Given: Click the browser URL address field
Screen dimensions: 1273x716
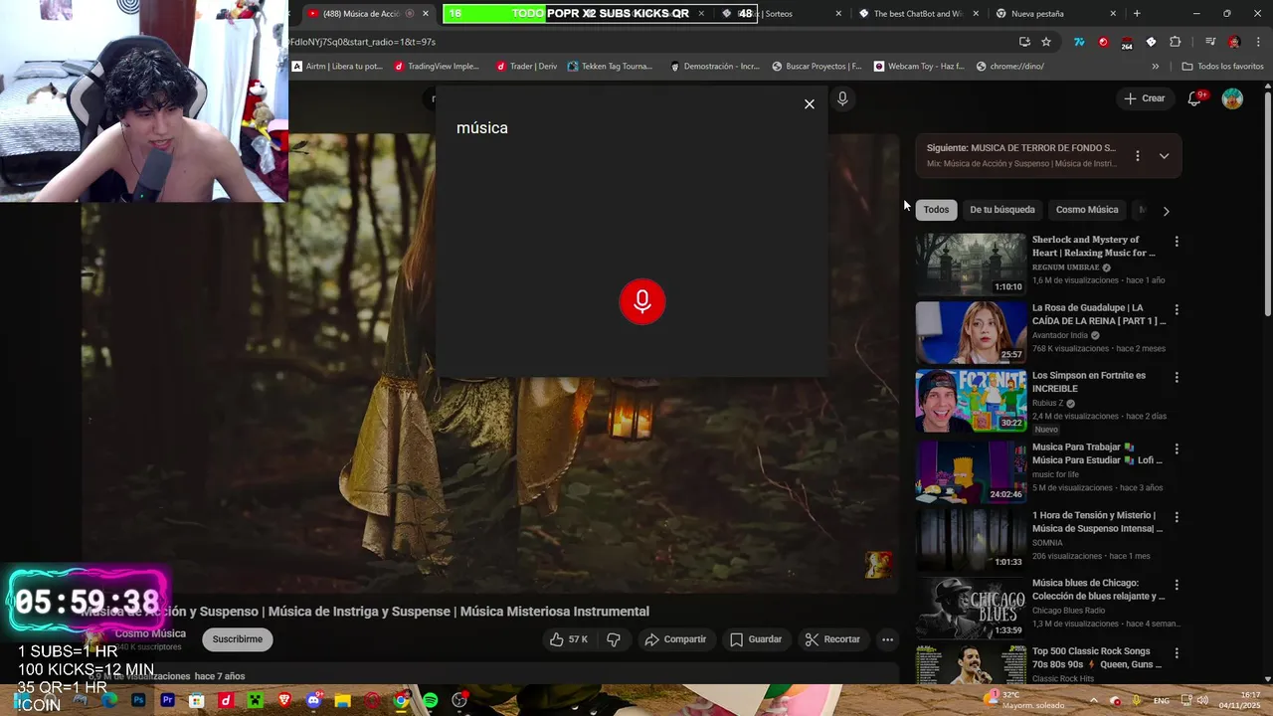Looking at the screenshot, I should pyautogui.click(x=646, y=42).
